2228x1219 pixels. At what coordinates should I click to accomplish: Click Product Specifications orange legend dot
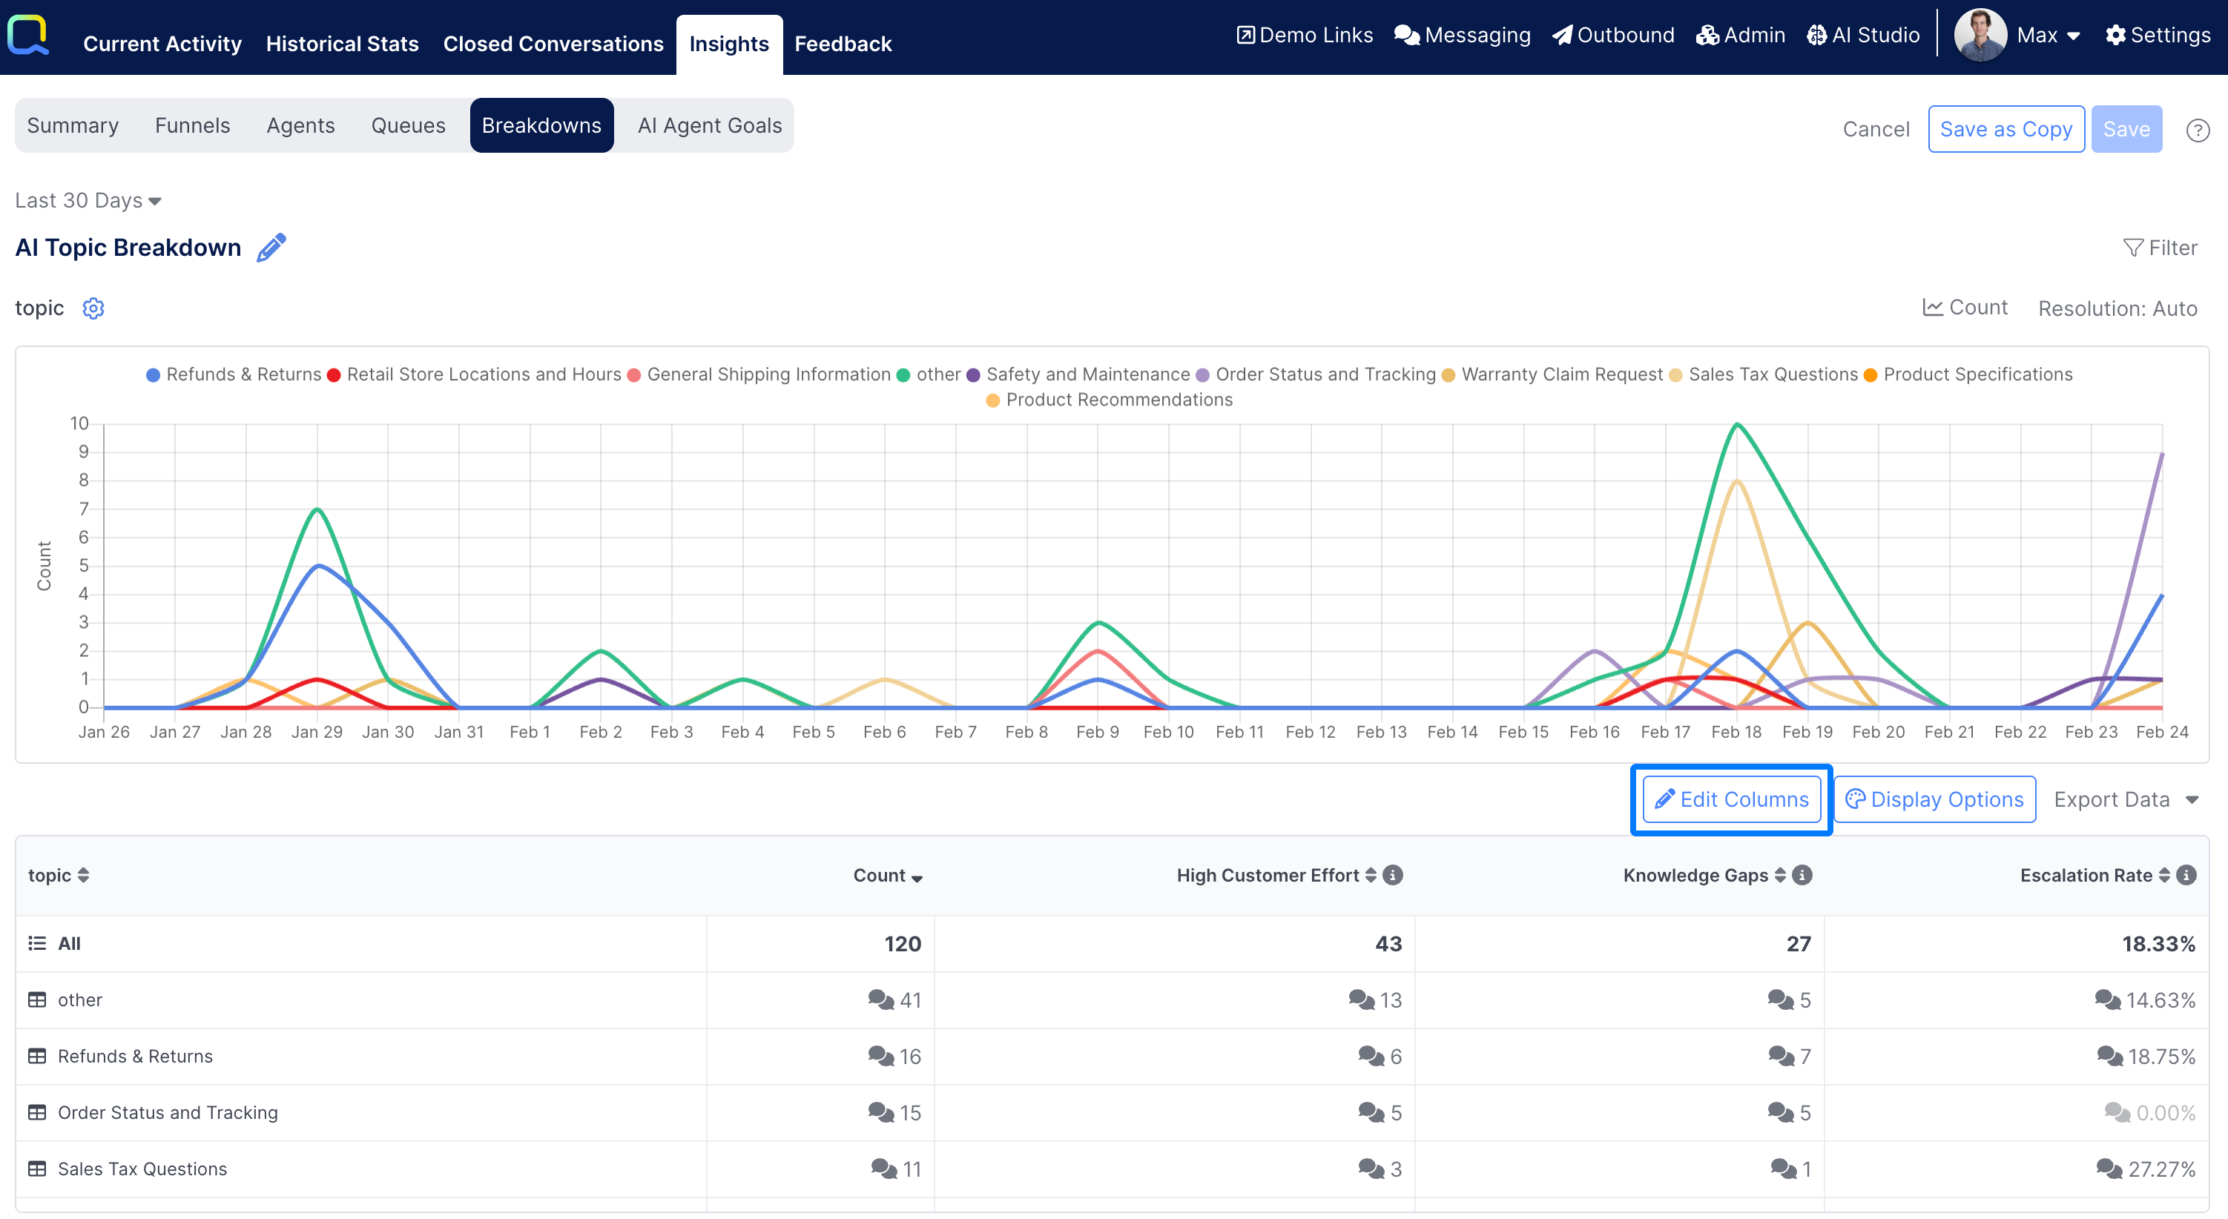[x=1870, y=374]
